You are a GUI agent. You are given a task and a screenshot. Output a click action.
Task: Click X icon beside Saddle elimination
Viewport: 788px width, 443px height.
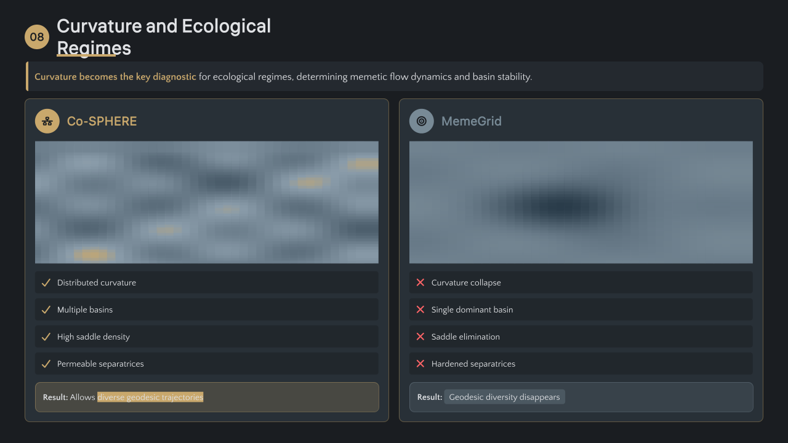(420, 337)
